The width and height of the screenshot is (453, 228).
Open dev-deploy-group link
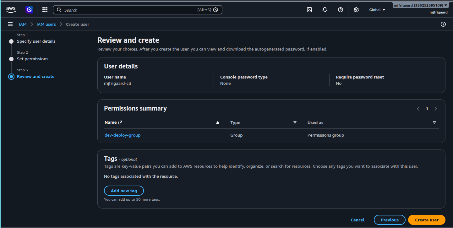click(x=123, y=135)
